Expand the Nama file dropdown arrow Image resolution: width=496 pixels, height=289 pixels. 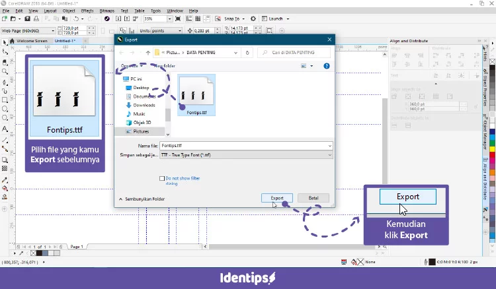(x=329, y=145)
